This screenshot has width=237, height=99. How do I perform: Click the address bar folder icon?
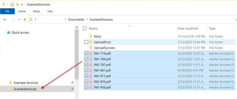point(31,20)
